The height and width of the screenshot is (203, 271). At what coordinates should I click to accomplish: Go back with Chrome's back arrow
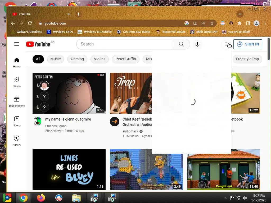point(13,23)
